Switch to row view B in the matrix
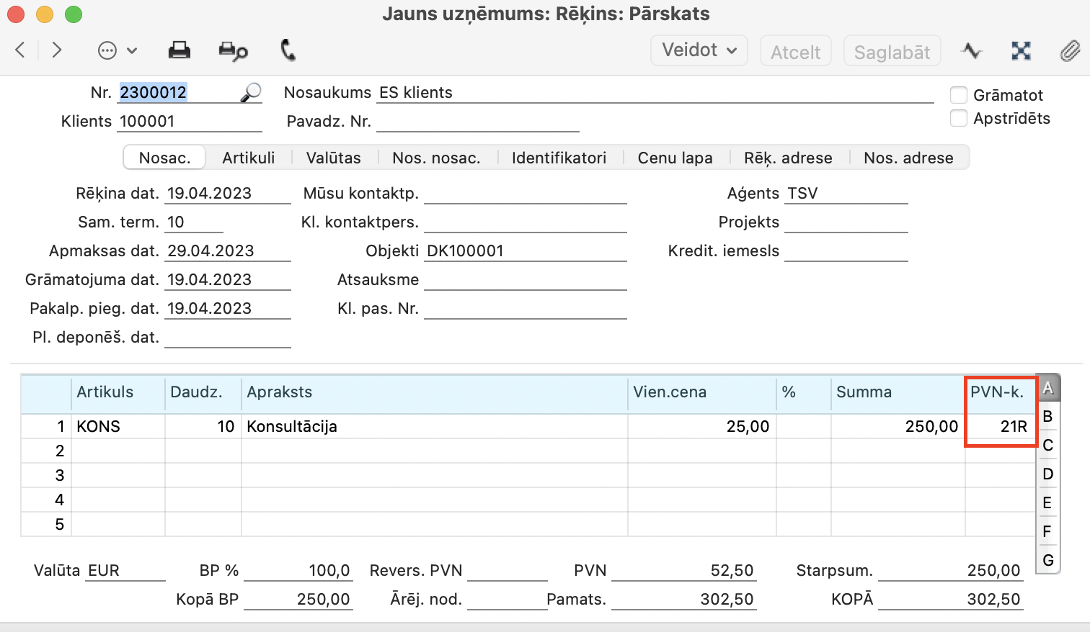 (x=1047, y=417)
